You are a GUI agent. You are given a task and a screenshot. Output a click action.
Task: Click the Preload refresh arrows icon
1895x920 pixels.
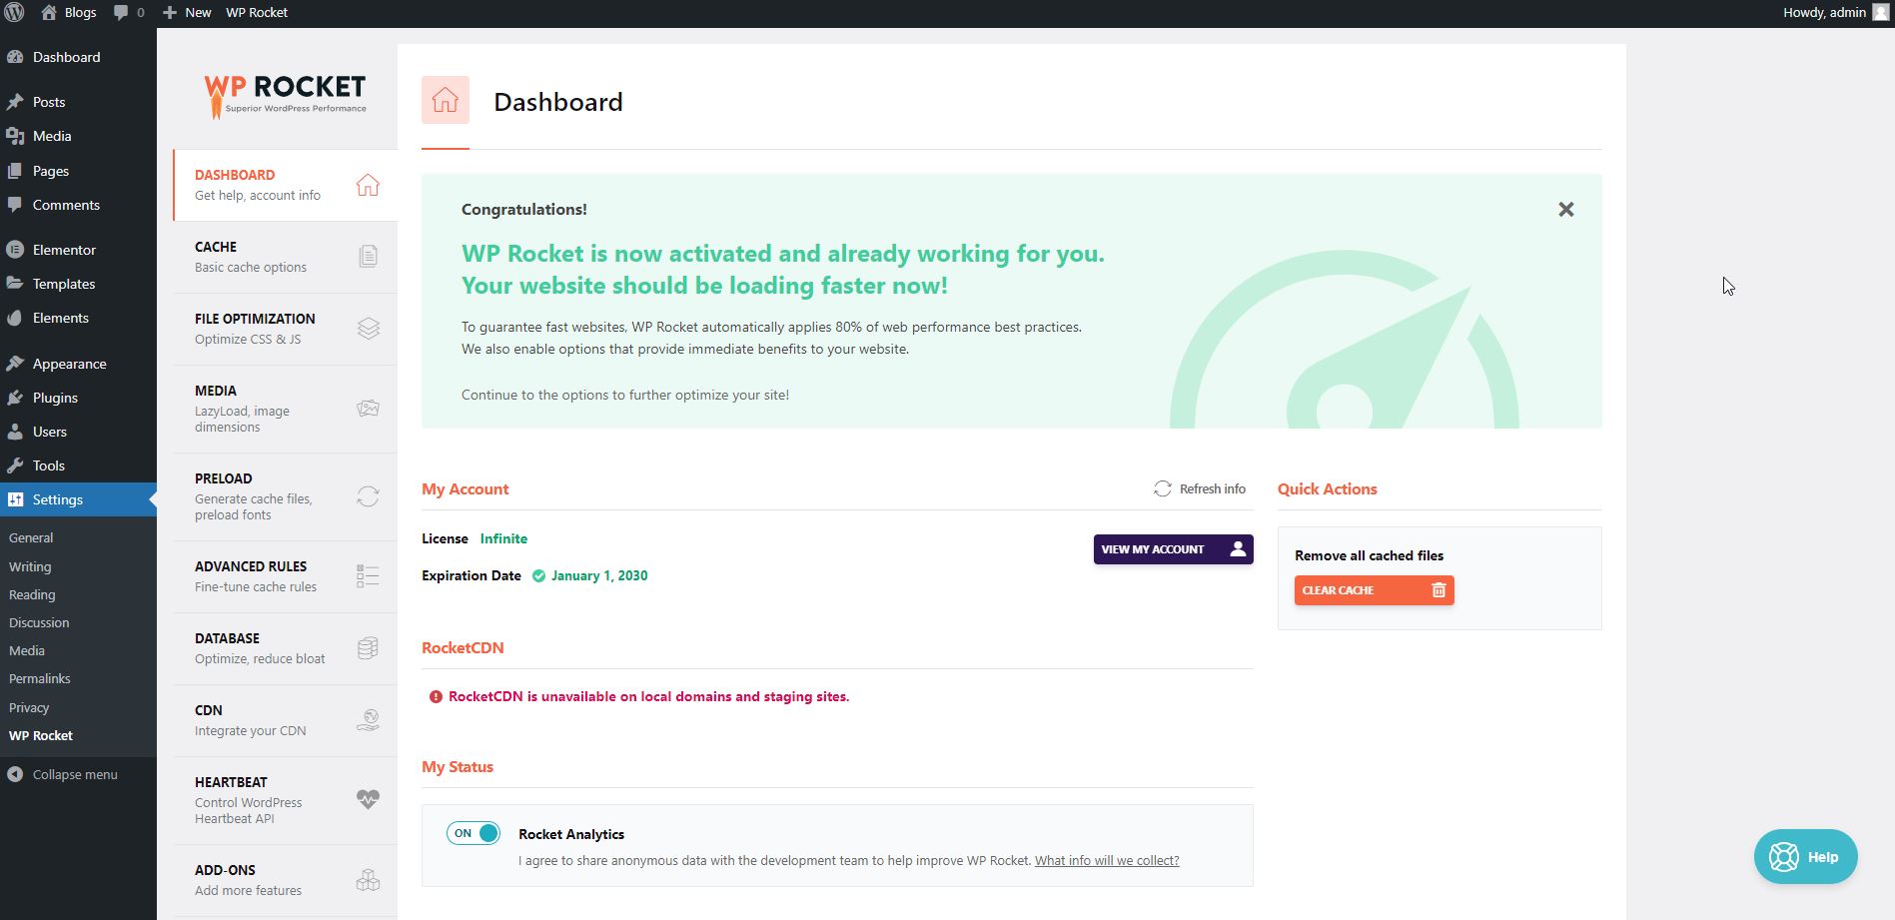[x=368, y=496]
